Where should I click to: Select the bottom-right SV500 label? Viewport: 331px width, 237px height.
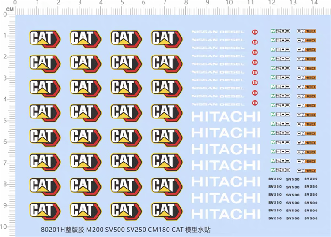[x=311, y=218]
